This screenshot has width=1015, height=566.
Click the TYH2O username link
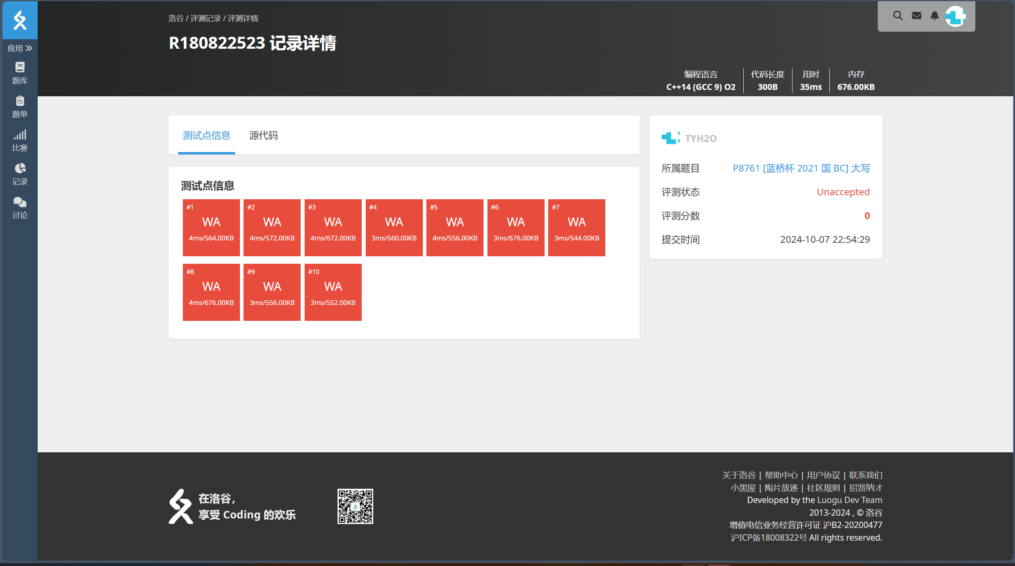click(700, 138)
